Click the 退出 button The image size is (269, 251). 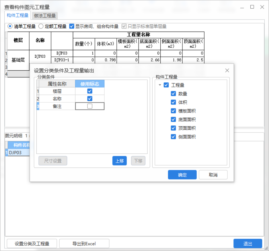pos(248,244)
